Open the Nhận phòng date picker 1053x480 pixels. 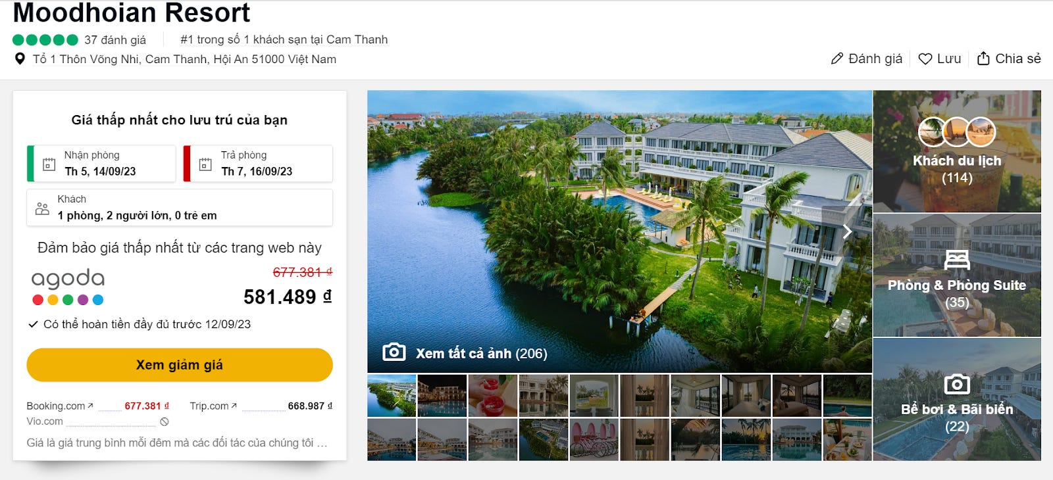[101, 163]
